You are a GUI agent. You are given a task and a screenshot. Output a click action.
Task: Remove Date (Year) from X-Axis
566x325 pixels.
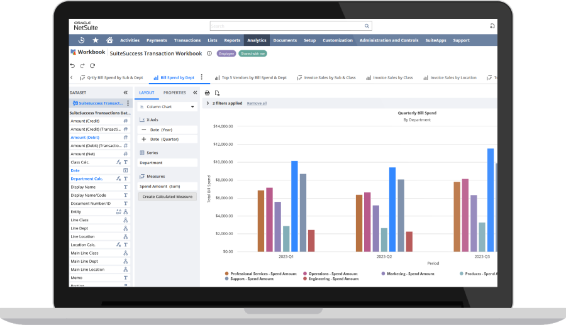click(x=144, y=129)
